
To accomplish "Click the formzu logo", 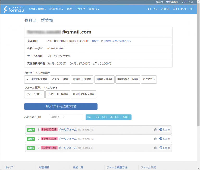I will (x=14, y=9).
